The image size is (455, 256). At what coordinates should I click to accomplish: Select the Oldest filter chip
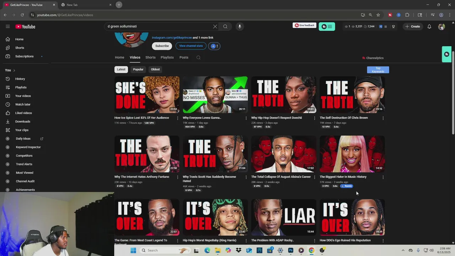pyautogui.click(x=155, y=69)
